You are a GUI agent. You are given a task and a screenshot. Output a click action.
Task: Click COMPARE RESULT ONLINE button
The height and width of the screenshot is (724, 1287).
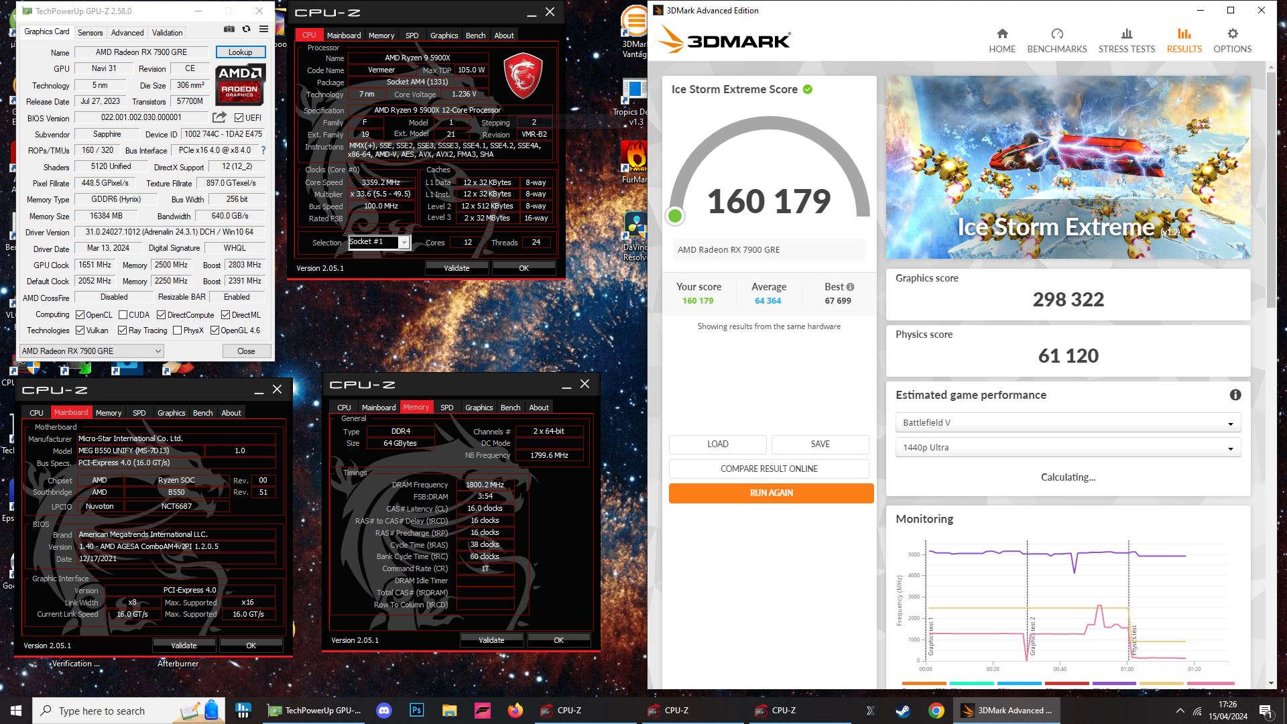pos(769,469)
